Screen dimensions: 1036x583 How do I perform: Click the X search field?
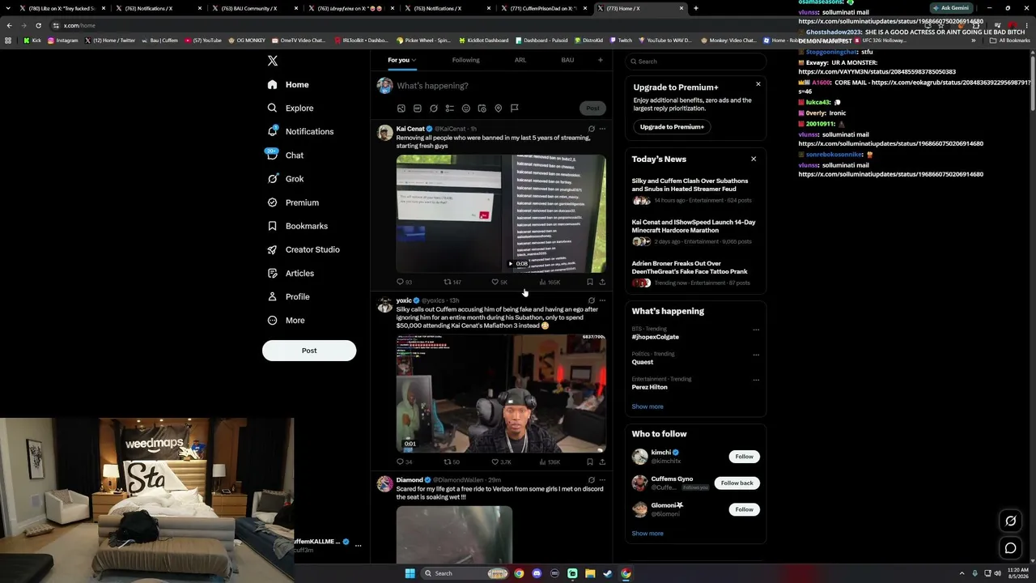695,62
